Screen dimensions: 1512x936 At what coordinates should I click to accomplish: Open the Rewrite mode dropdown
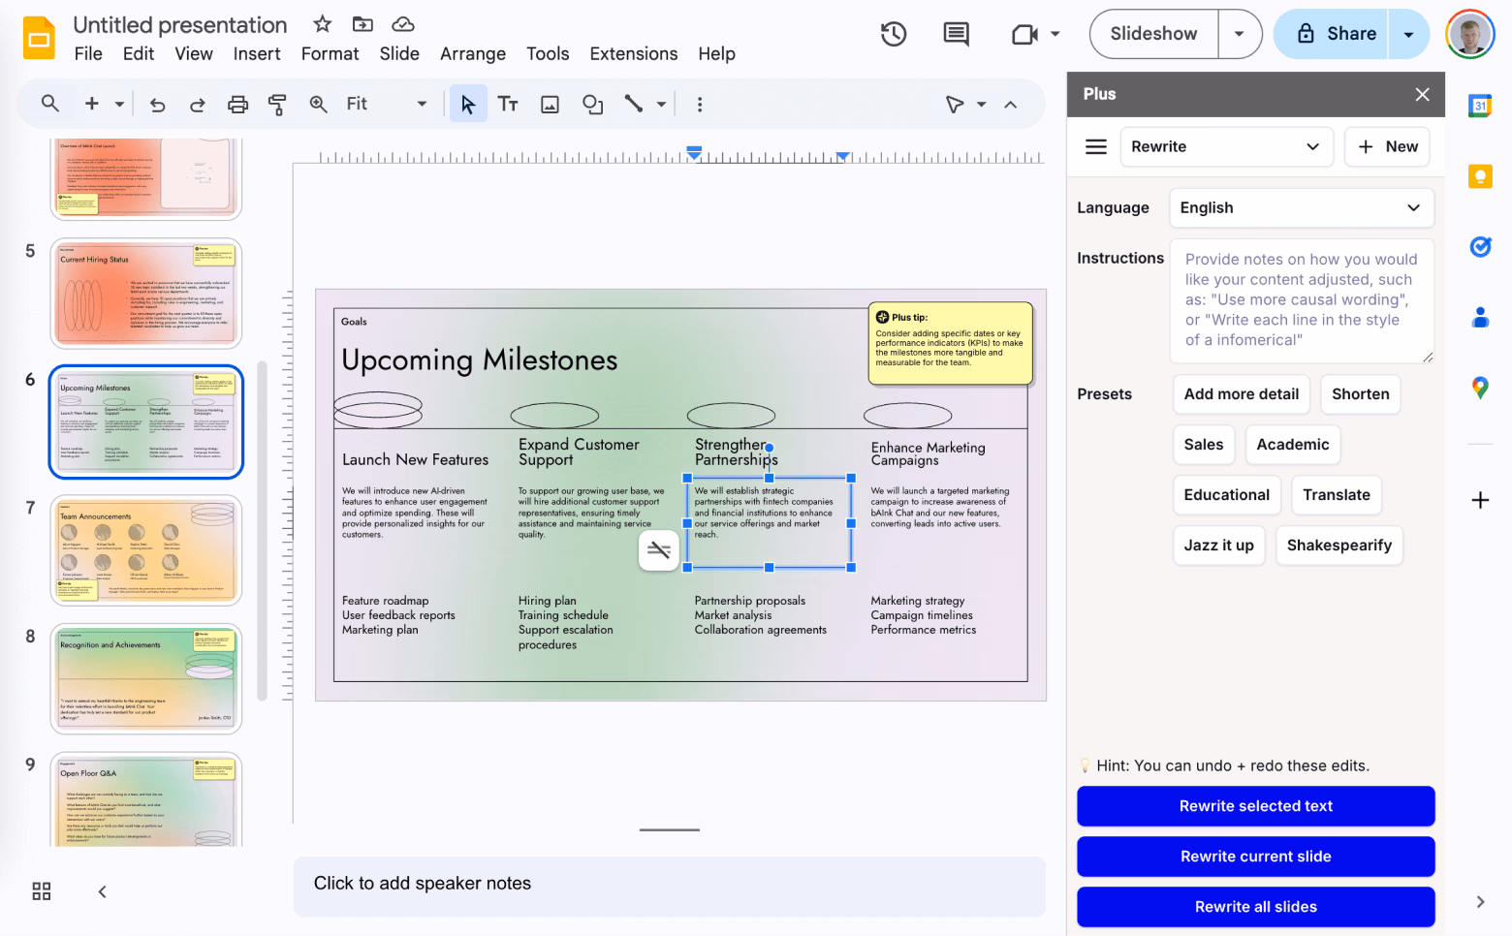click(x=1226, y=146)
